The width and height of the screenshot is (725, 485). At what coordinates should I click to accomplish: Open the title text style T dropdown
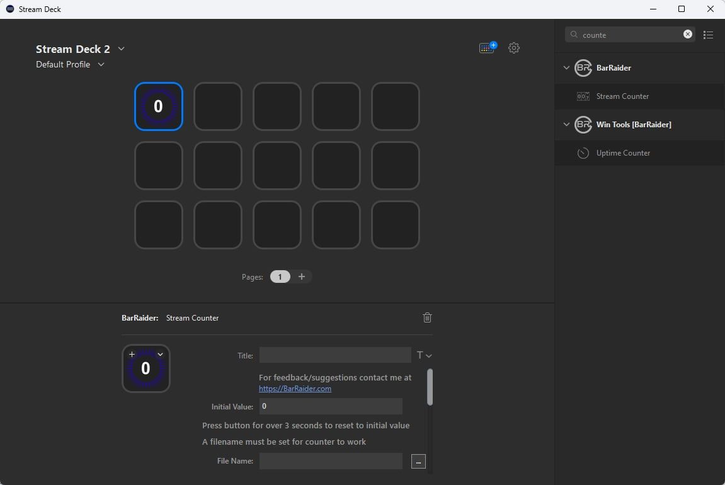(424, 355)
